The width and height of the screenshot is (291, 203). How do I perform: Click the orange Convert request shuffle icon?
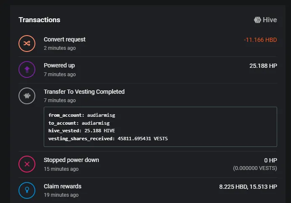point(27,44)
